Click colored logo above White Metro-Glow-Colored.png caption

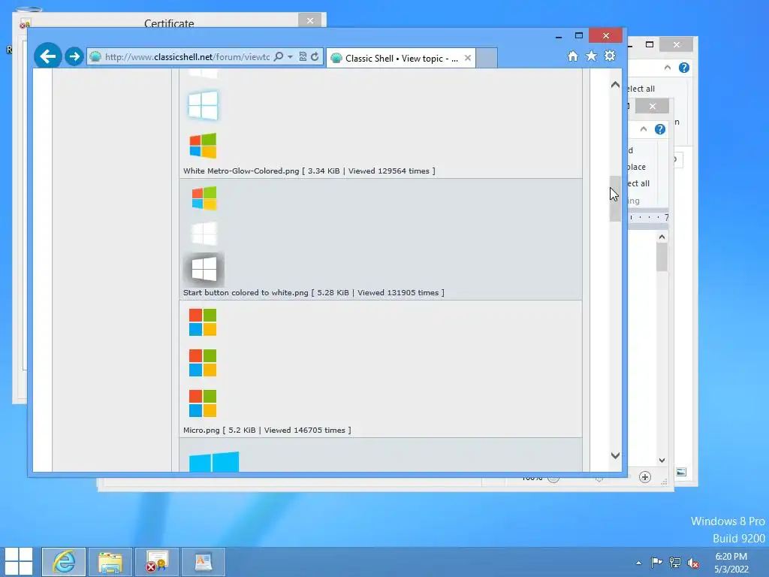(x=203, y=146)
